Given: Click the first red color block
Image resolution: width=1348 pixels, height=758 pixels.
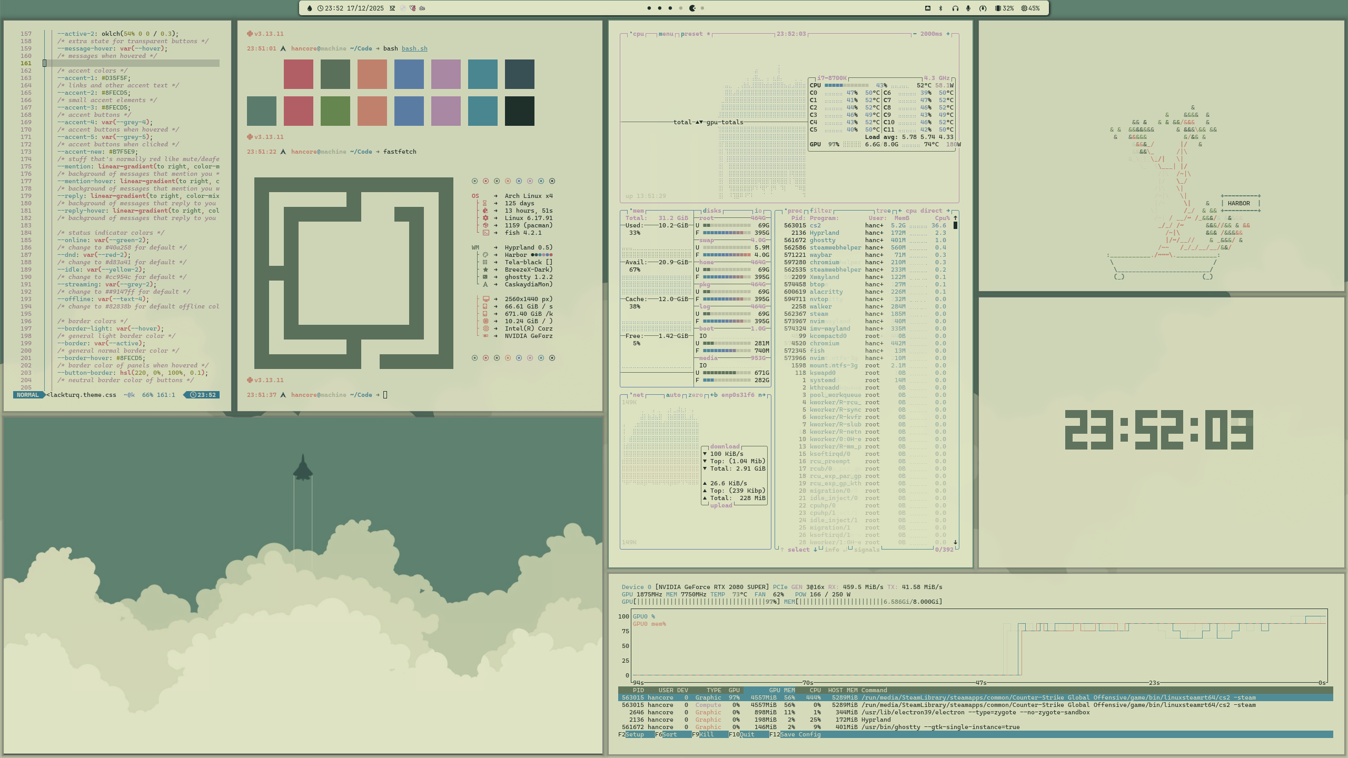Looking at the screenshot, I should point(298,74).
